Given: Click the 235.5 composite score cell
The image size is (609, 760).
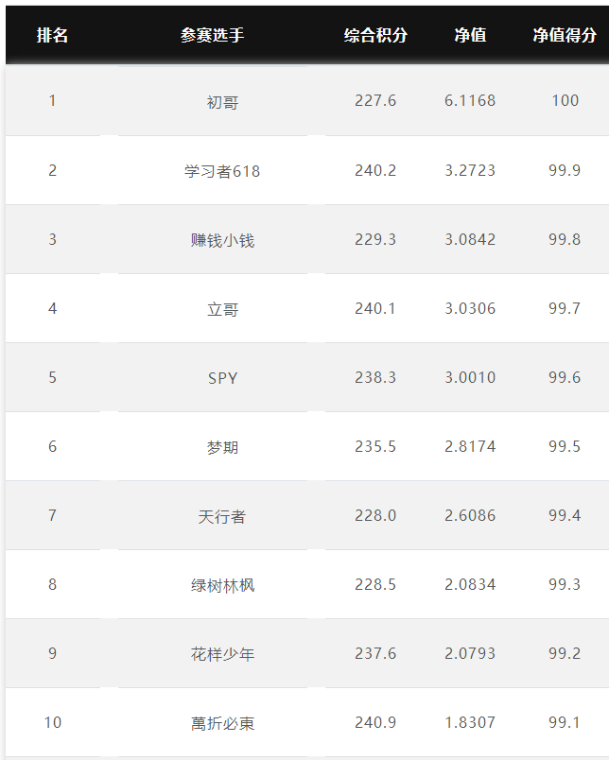Looking at the screenshot, I should tap(375, 446).
